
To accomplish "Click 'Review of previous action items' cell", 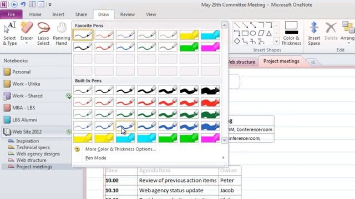I will [x=178, y=181].
